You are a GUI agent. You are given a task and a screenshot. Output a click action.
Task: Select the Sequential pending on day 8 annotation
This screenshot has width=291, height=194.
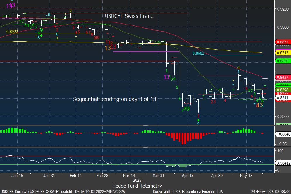coord(115,99)
